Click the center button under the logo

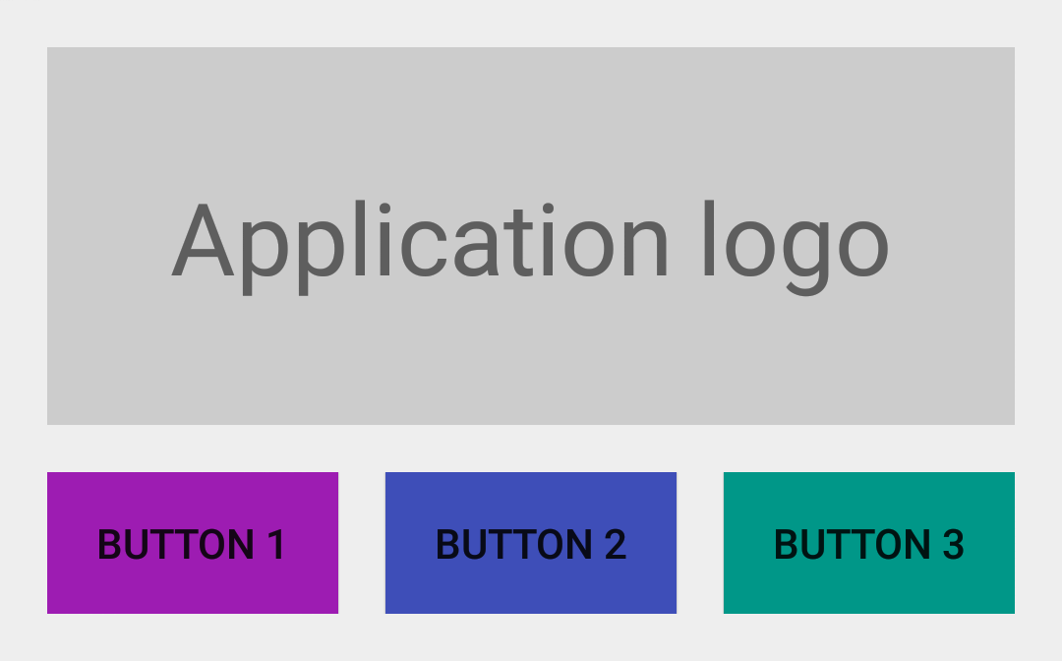coord(531,543)
